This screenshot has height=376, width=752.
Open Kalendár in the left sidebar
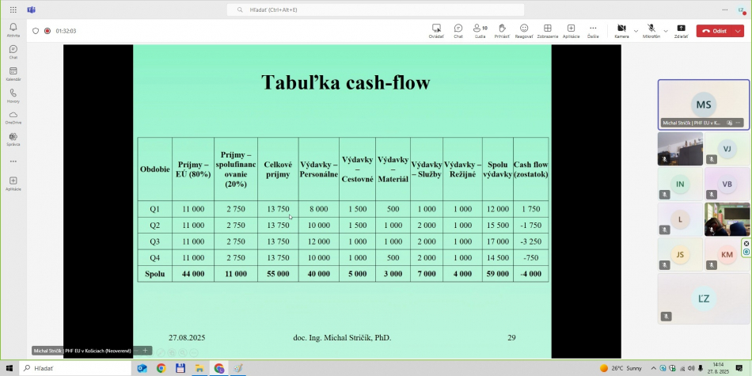13,73
